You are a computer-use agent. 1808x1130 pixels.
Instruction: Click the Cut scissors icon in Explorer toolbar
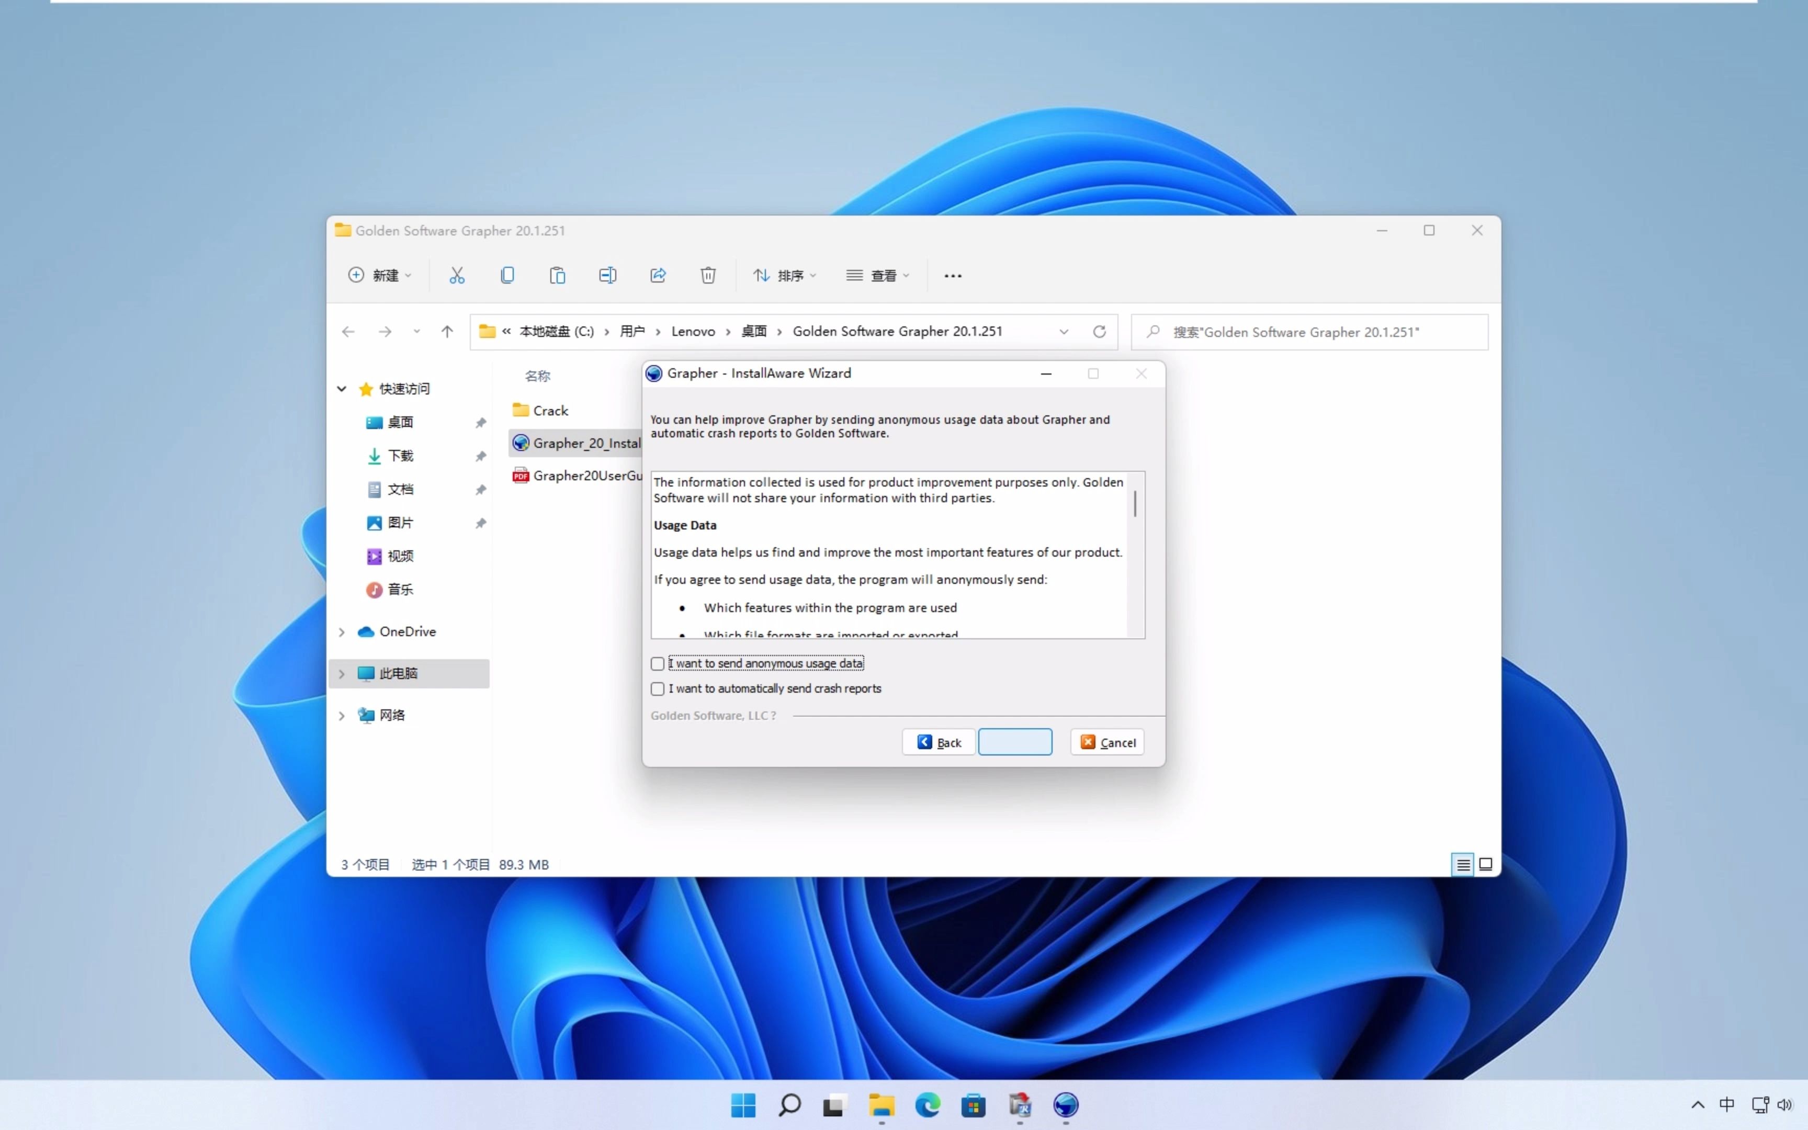click(x=457, y=275)
